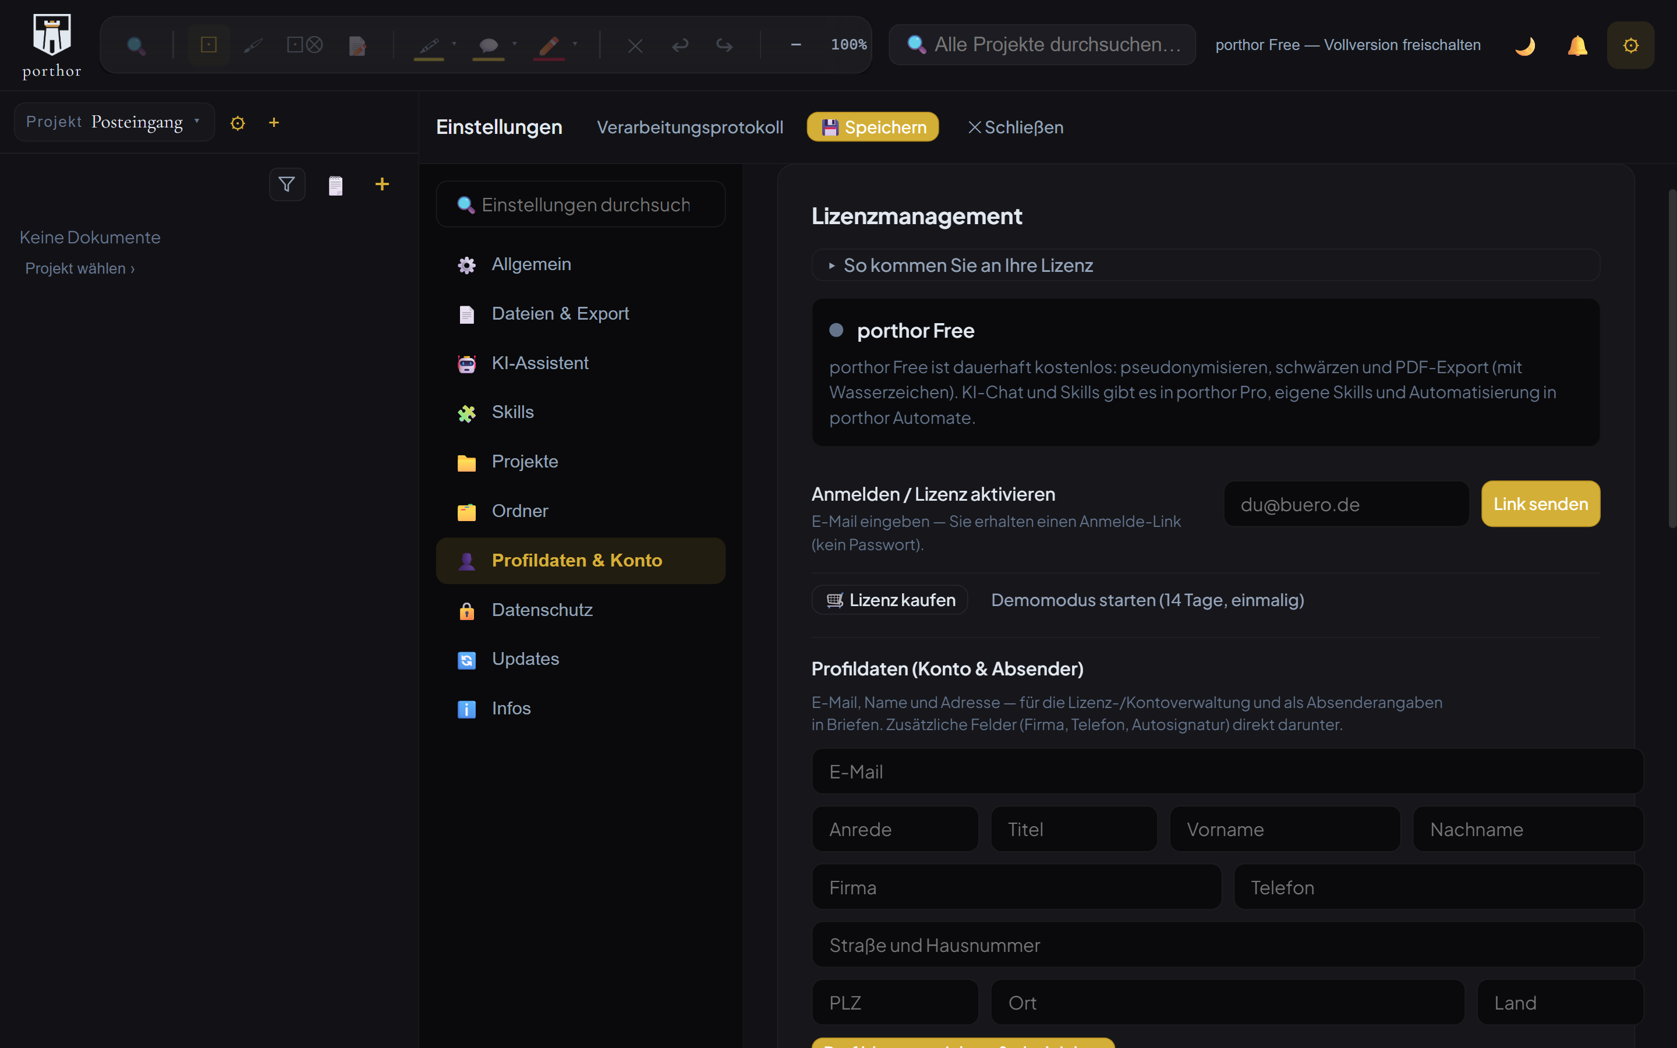This screenshot has height=1048, width=1677.
Task: Open Dateien & Export settings section
Action: (x=581, y=313)
